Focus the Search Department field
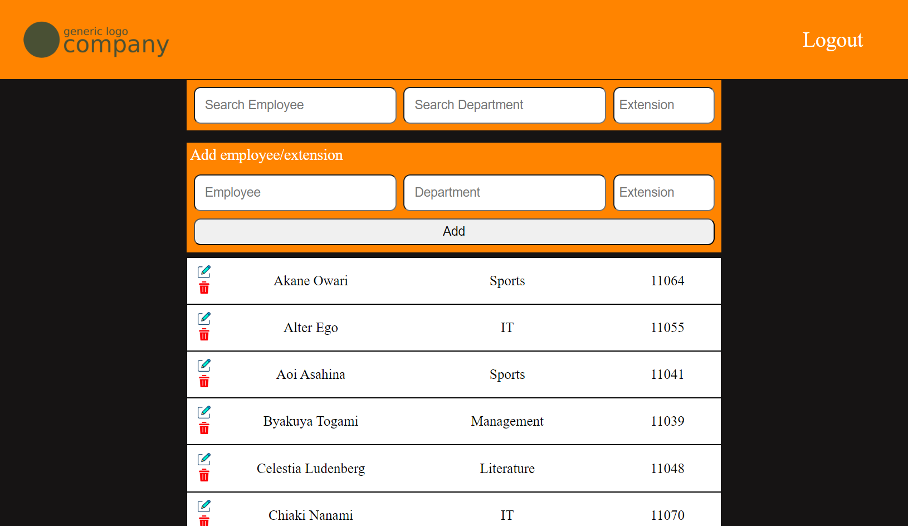 pos(505,105)
